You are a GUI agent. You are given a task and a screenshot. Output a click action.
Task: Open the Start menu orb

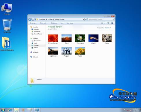3,110
